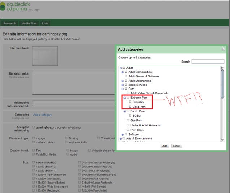Collapse the Adult category tree node

121,68
